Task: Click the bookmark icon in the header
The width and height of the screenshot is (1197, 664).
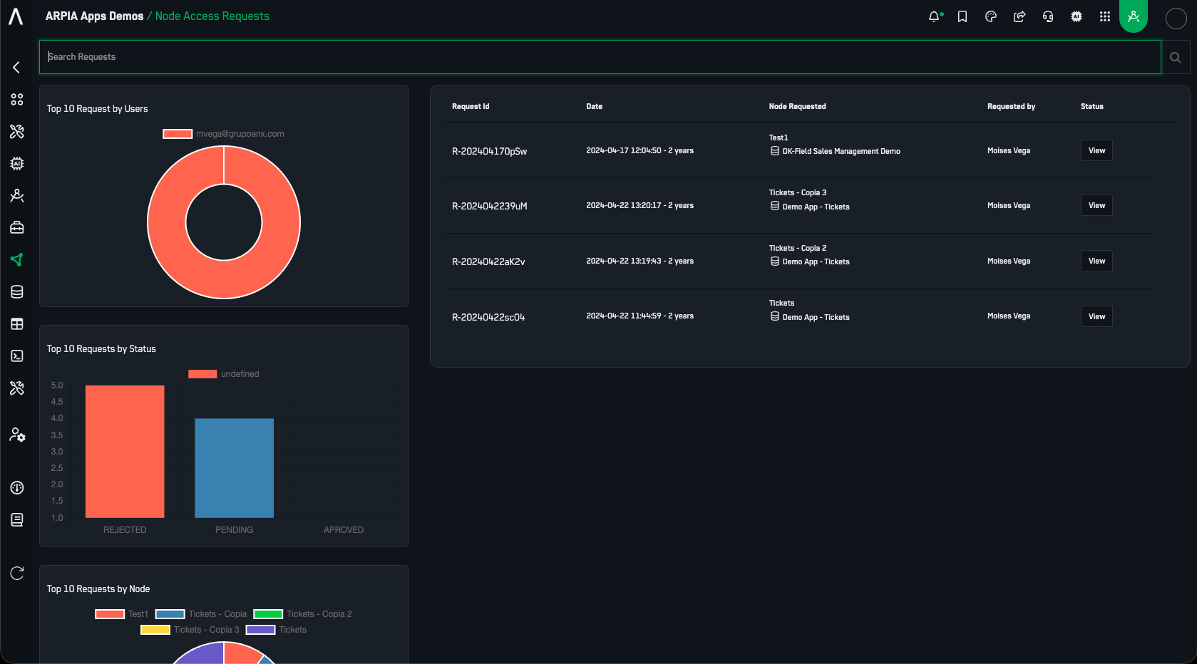Action: point(962,16)
